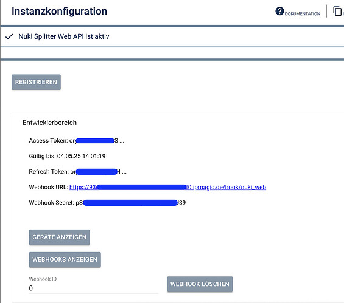Click the Registrieren button

click(x=36, y=82)
